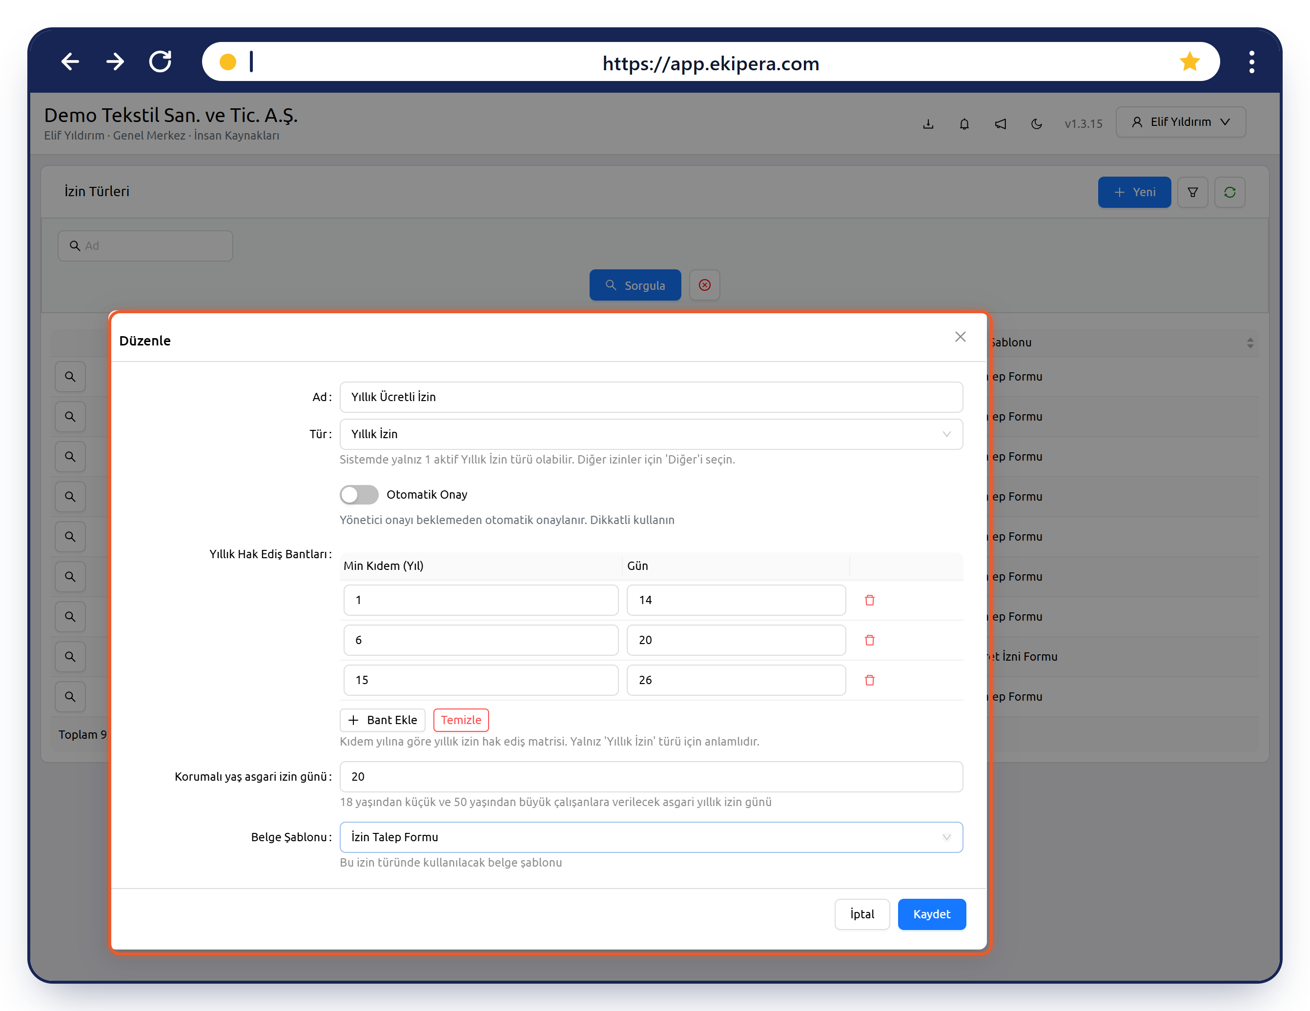This screenshot has width=1310, height=1011.
Task: Click the version text v1.3.15
Action: pos(1083,123)
